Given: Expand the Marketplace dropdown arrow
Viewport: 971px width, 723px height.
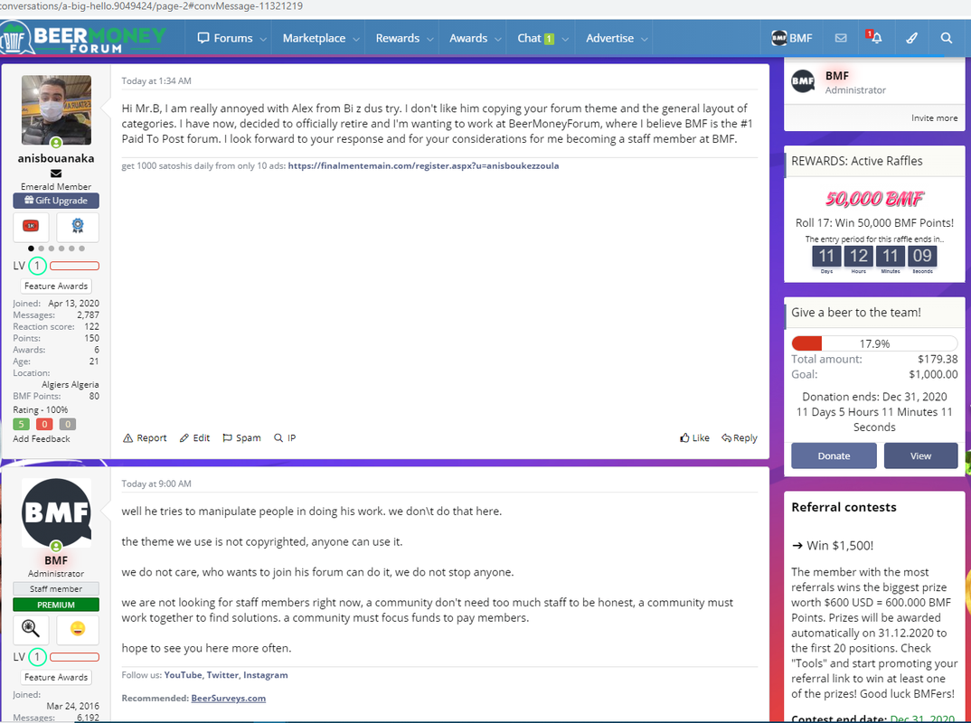Looking at the screenshot, I should coord(356,38).
